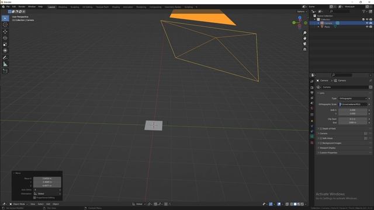Open the viewport View menu
374x210 pixels.
(x=33, y=204)
